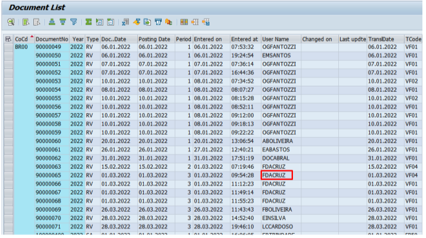
Task: Click user name EMSANTOS
Action: tap(276, 55)
